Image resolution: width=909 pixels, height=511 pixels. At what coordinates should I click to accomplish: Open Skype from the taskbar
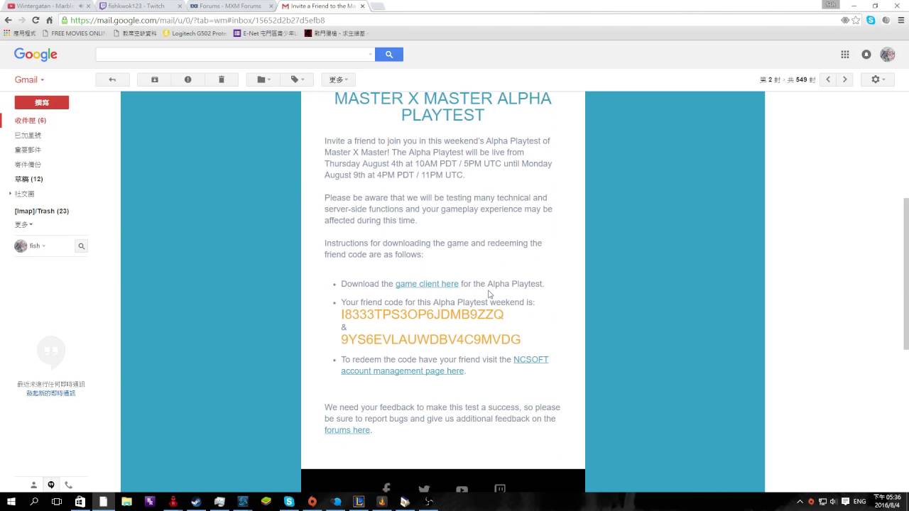coord(289,502)
